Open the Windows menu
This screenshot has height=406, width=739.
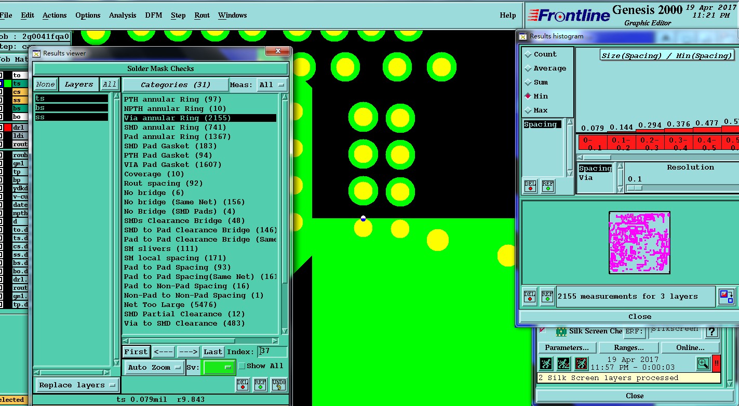(x=232, y=15)
